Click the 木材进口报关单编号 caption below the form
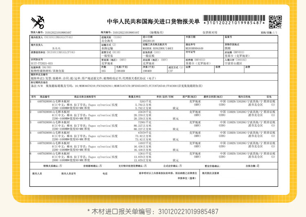Image resolution: width=306 pixels, height=217 pixels. [153, 212]
